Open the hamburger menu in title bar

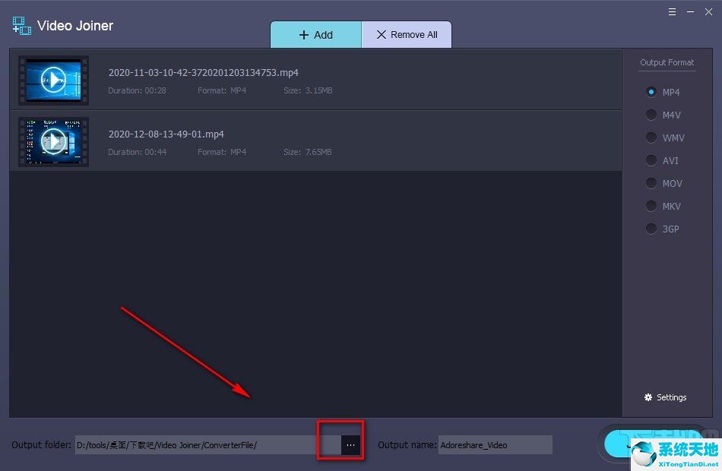click(673, 12)
